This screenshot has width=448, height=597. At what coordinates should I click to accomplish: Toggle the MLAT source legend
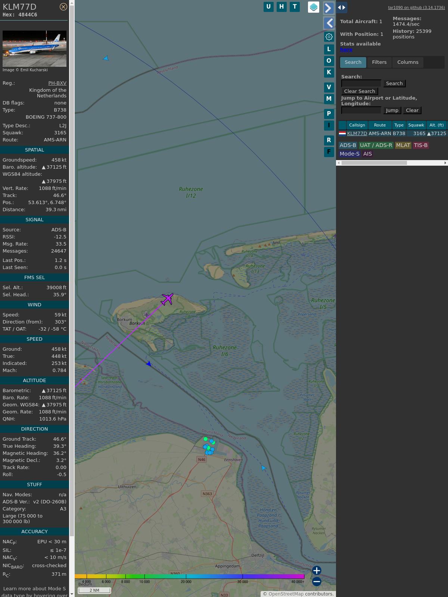tap(403, 146)
